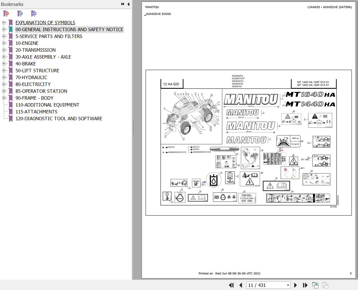This screenshot has height=290, width=358.
Task: Open 120-DIAGNOSTIC TOOL AND SOFTWARE bookmark
Action: point(59,118)
